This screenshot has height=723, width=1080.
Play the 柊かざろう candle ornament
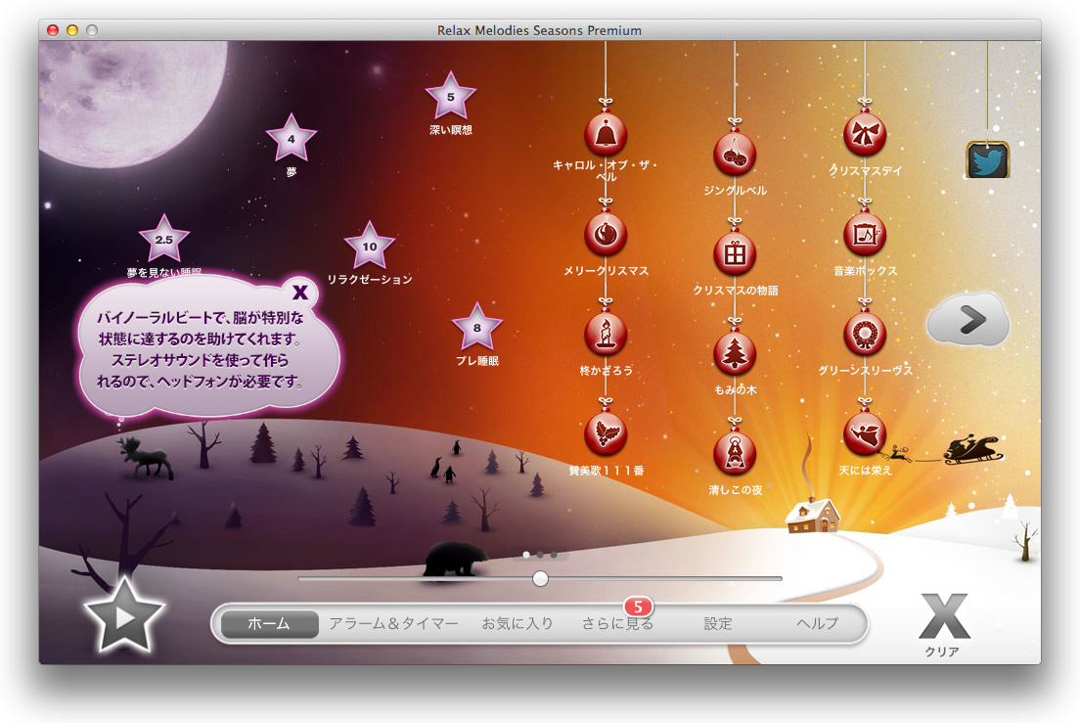pos(606,334)
